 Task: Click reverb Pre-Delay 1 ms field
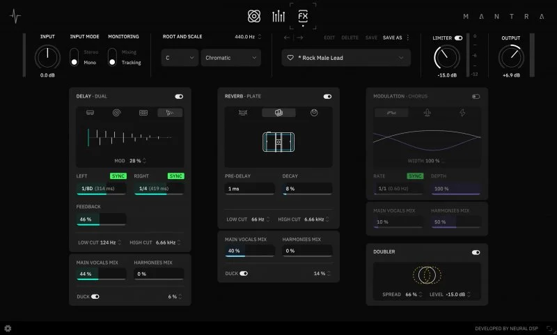(250, 189)
